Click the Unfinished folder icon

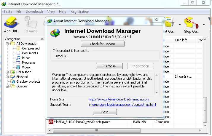click(x=13, y=72)
